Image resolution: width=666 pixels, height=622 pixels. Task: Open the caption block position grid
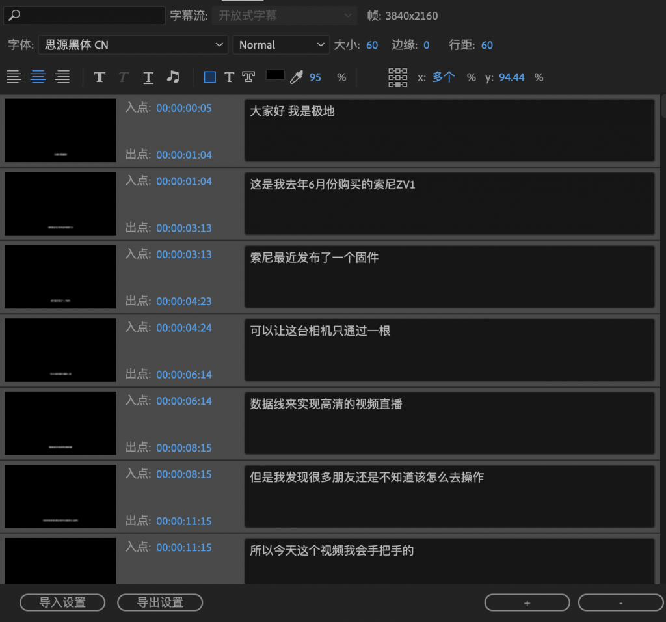pos(397,77)
